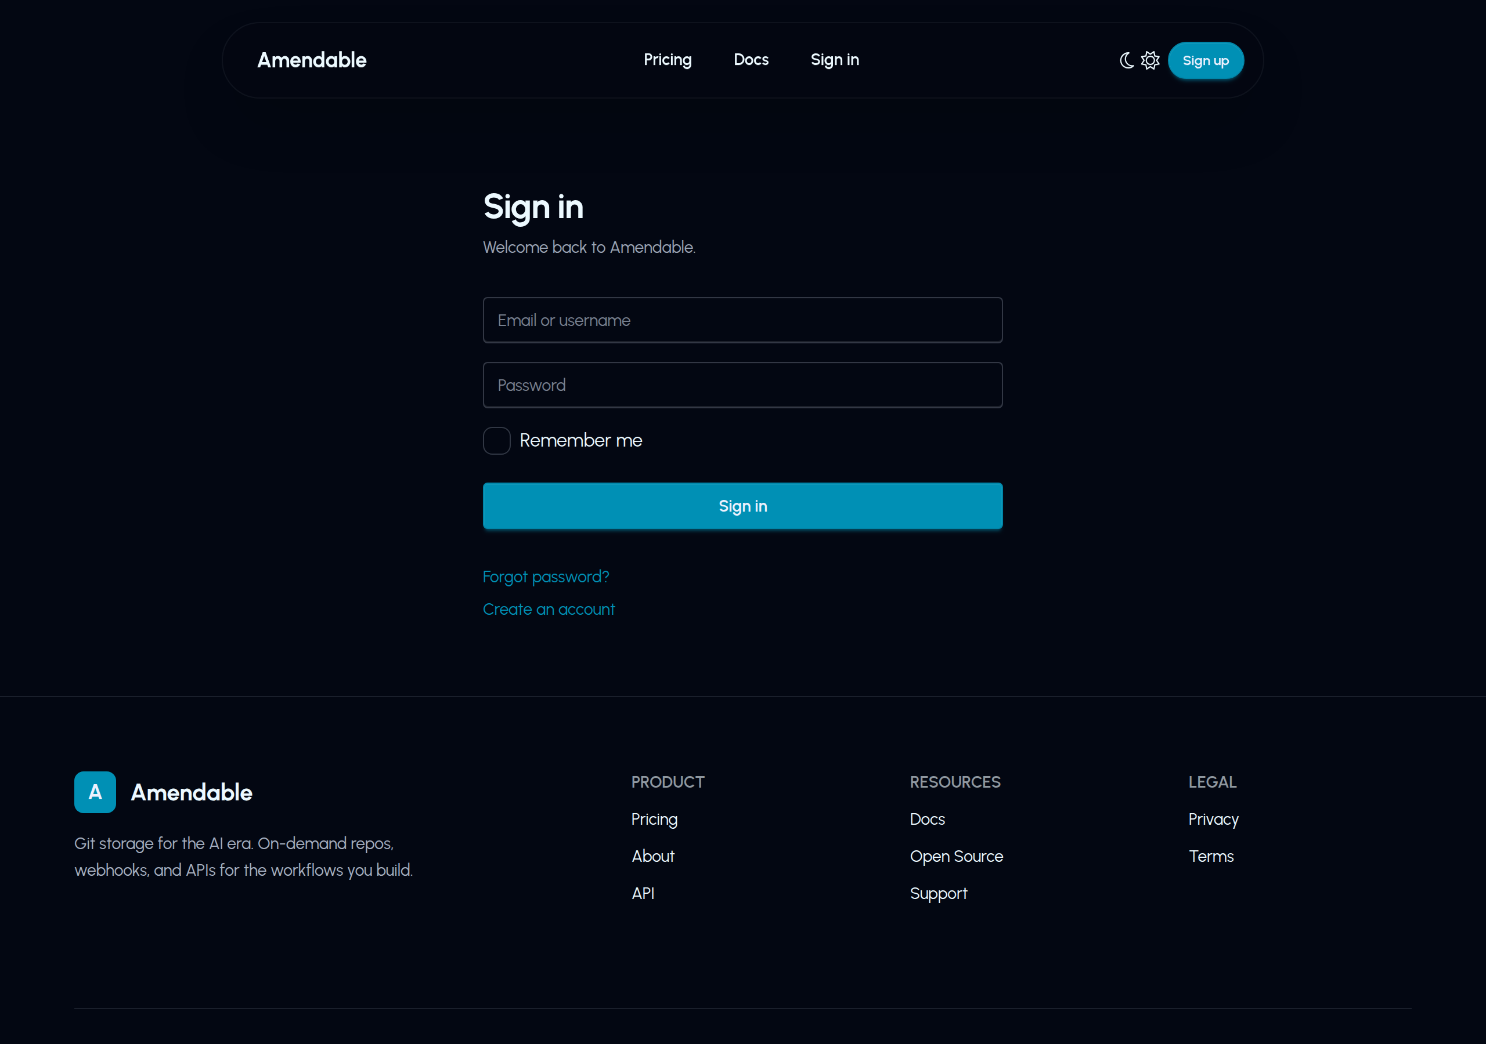Switch to dark mode with moon icon
The height and width of the screenshot is (1044, 1486).
pyautogui.click(x=1127, y=60)
